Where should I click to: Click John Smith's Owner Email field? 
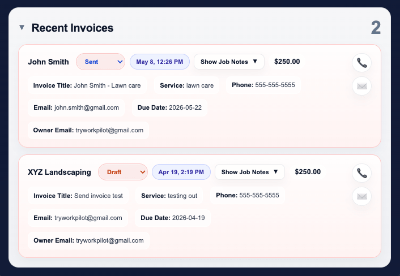tap(88, 130)
